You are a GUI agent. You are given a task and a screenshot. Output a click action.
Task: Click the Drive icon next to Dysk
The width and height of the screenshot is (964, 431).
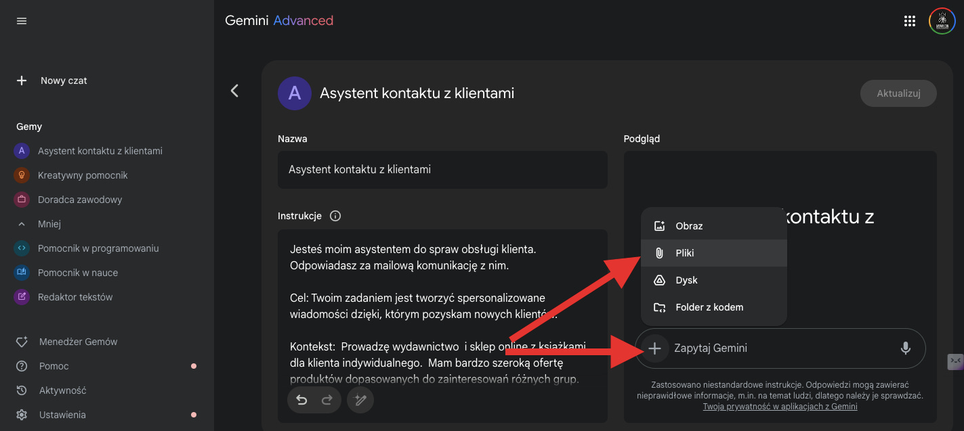659,280
